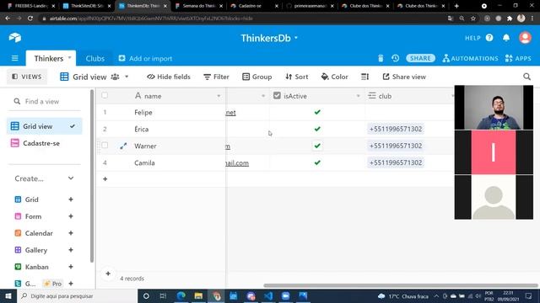Screen dimensions: 540x303
Task: Switch to the Clubs table tab
Action: [x=95, y=58]
